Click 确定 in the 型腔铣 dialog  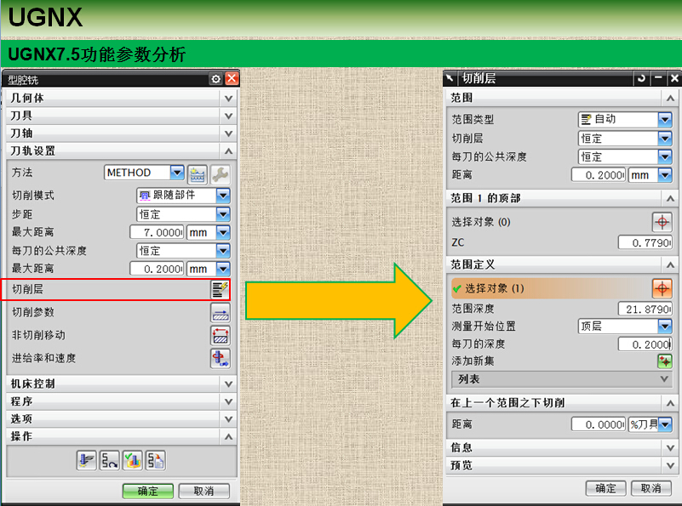click(x=148, y=492)
